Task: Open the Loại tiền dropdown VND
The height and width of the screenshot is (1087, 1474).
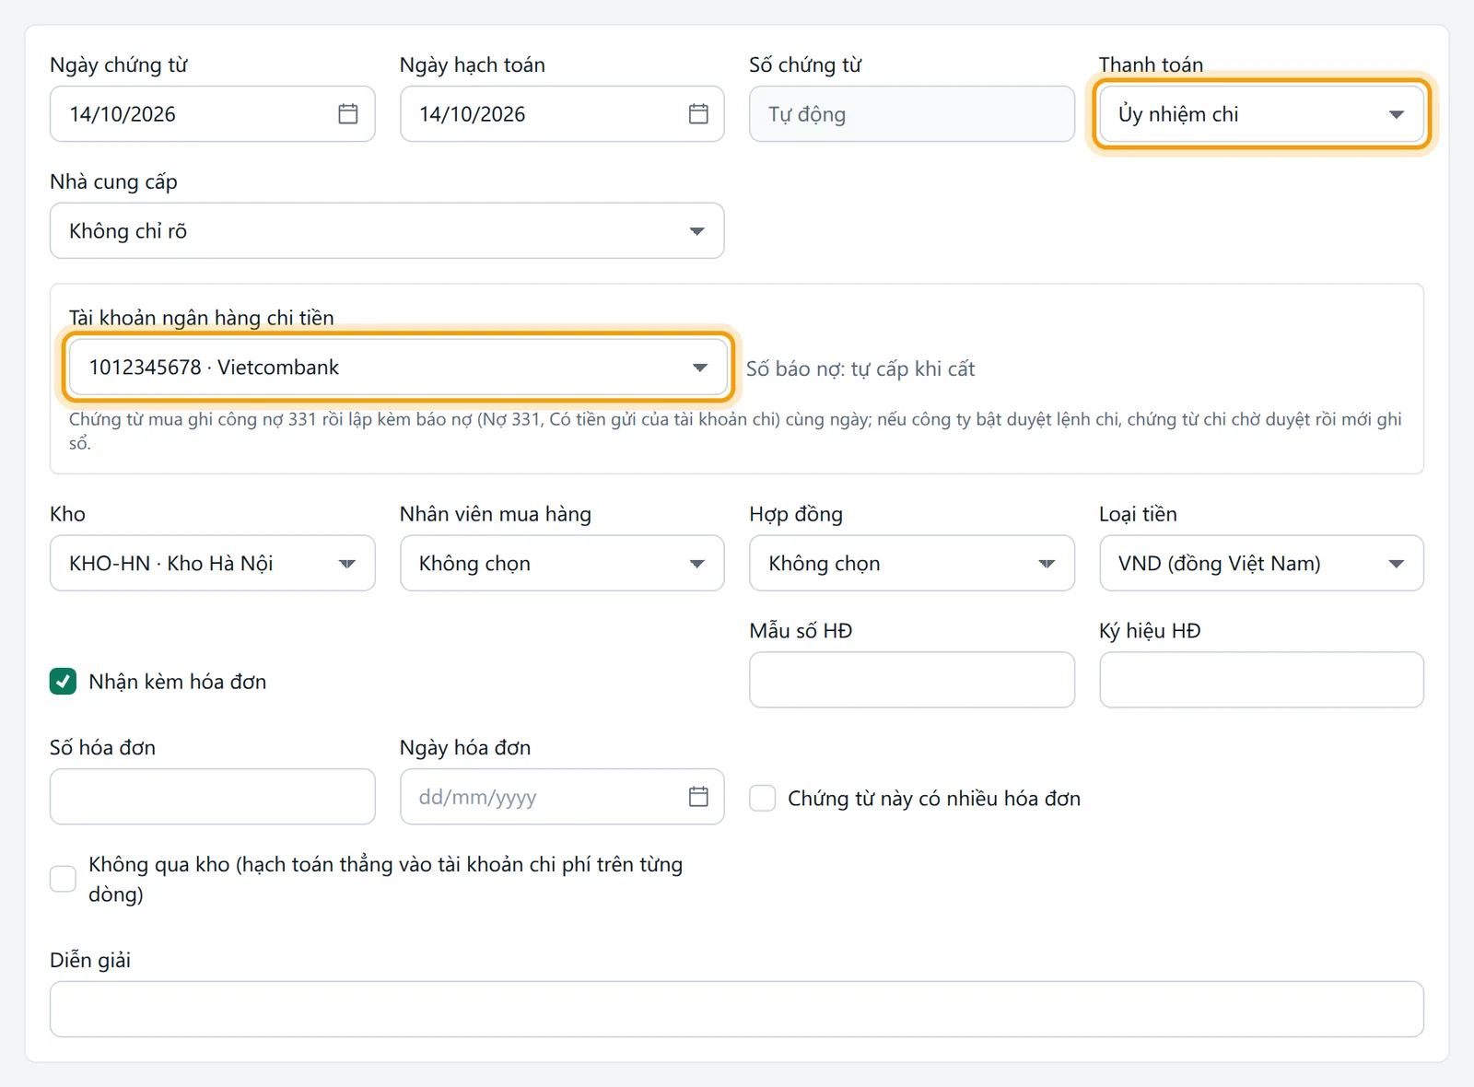Action: 1261,563
